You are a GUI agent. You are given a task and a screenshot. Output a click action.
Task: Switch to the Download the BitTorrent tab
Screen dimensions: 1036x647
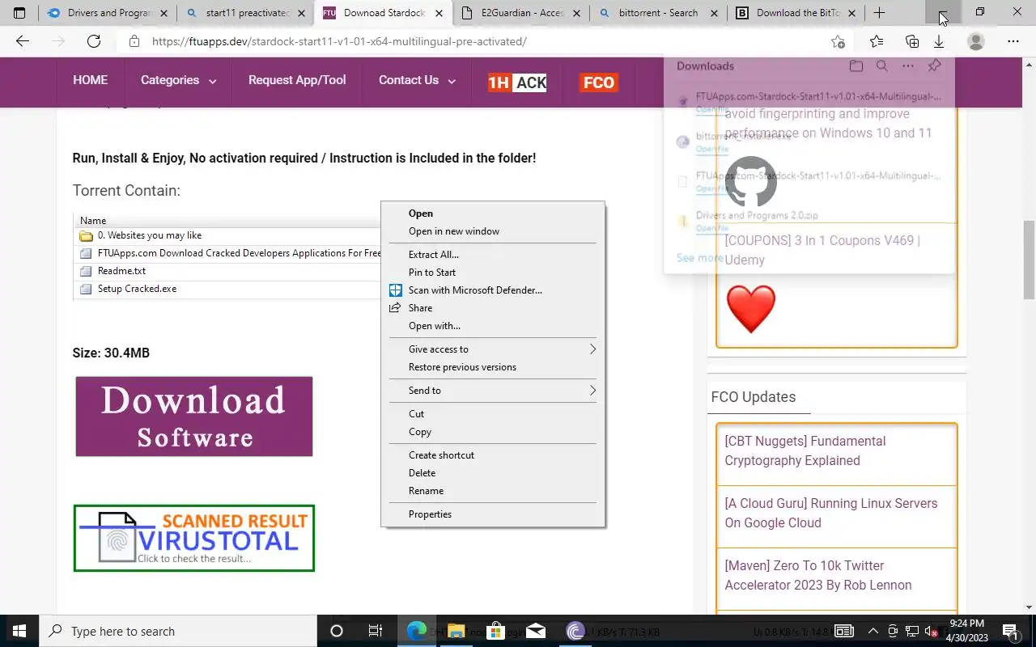coord(796,13)
